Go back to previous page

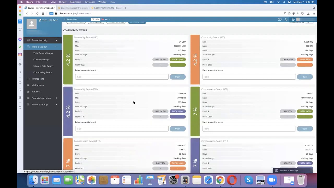pyautogui.click(x=27, y=14)
